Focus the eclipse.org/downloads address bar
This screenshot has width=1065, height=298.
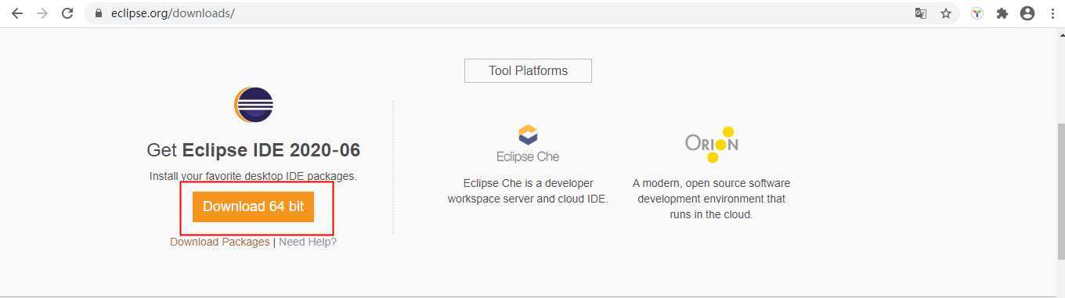(501, 13)
